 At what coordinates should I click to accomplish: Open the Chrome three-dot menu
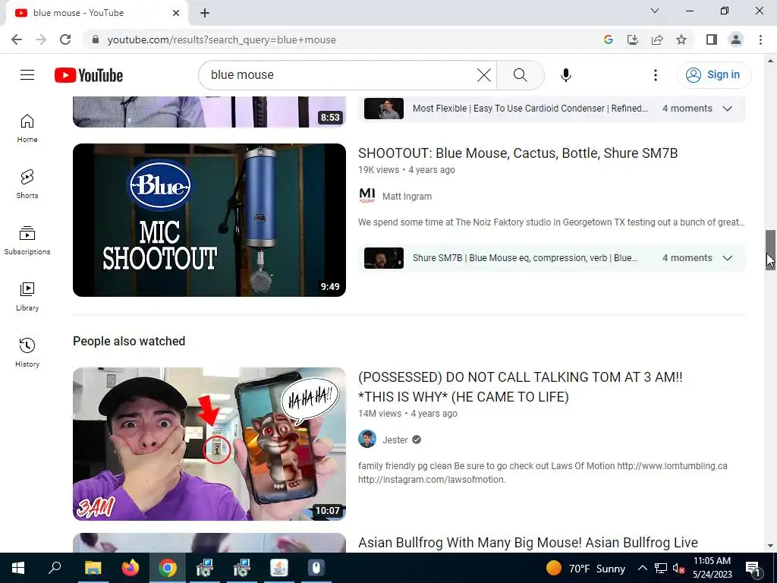pyautogui.click(x=760, y=39)
